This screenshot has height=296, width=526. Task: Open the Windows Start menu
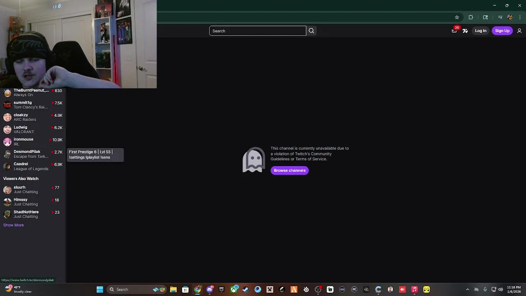100,289
